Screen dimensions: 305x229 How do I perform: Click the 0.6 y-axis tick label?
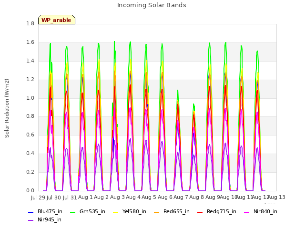pyautogui.click(x=30, y=135)
